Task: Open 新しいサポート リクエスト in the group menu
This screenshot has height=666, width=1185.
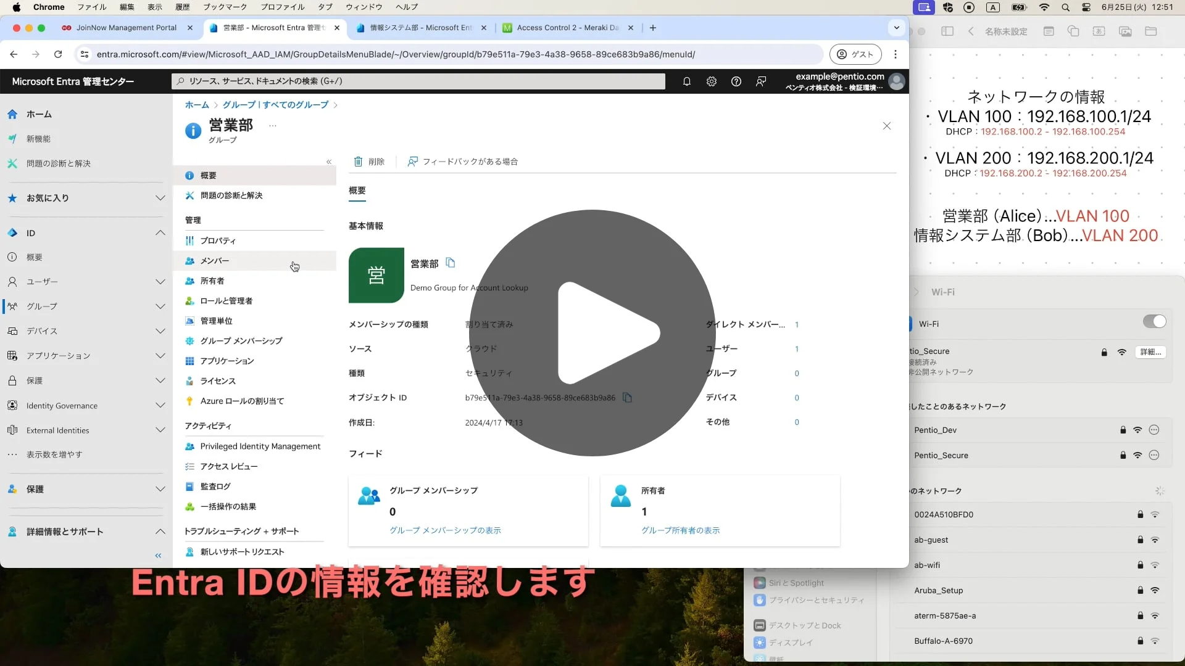Action: [x=255, y=552]
